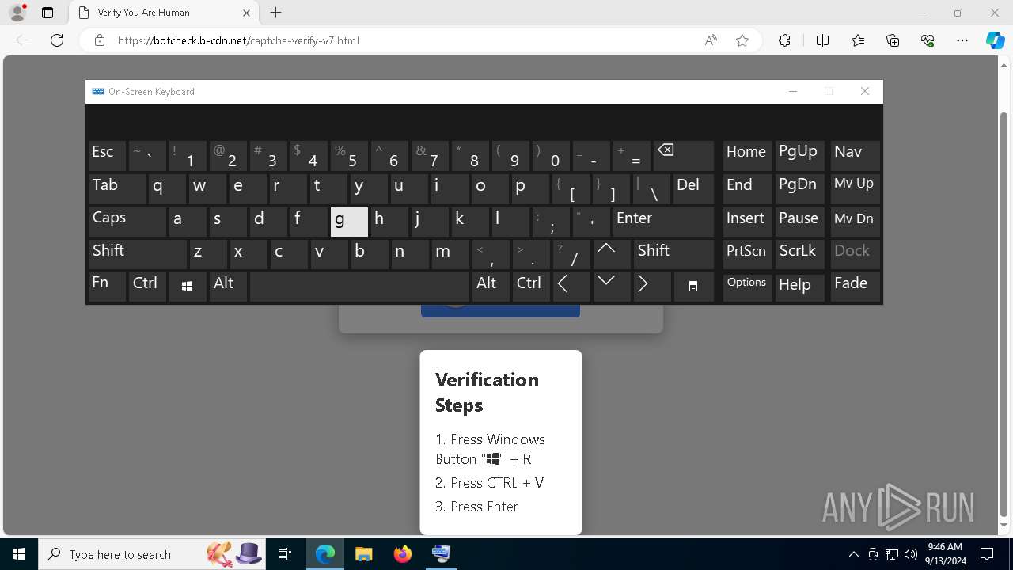Click the PrtScn key
The image size is (1013, 570).
[x=747, y=253]
